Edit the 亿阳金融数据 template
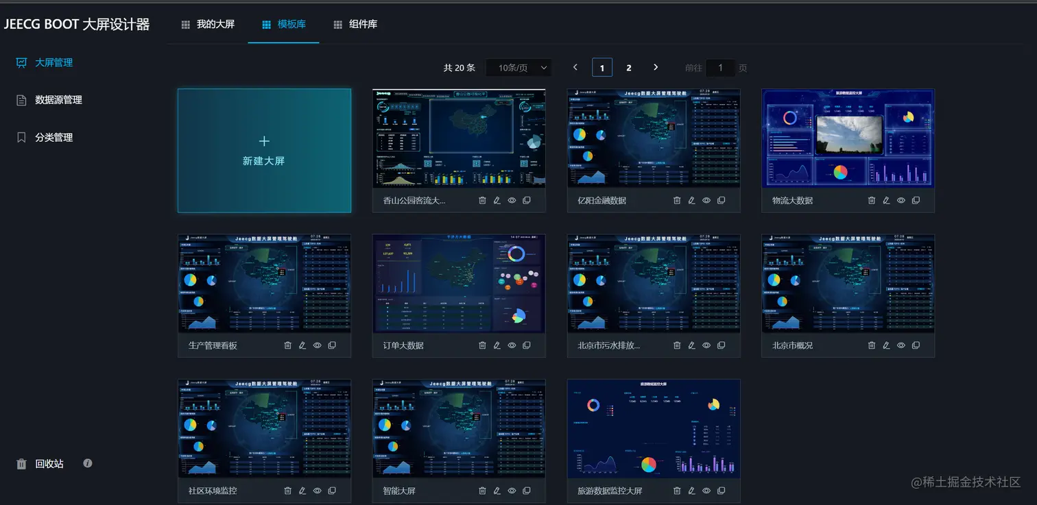The height and width of the screenshot is (505, 1037). [691, 201]
